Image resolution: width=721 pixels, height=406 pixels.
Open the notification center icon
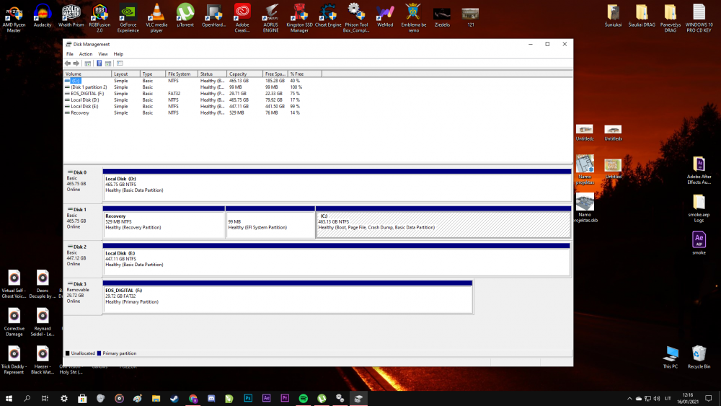click(x=709, y=398)
